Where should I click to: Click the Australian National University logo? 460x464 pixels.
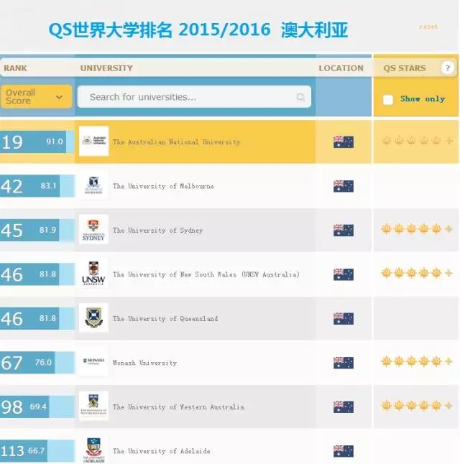point(94,141)
